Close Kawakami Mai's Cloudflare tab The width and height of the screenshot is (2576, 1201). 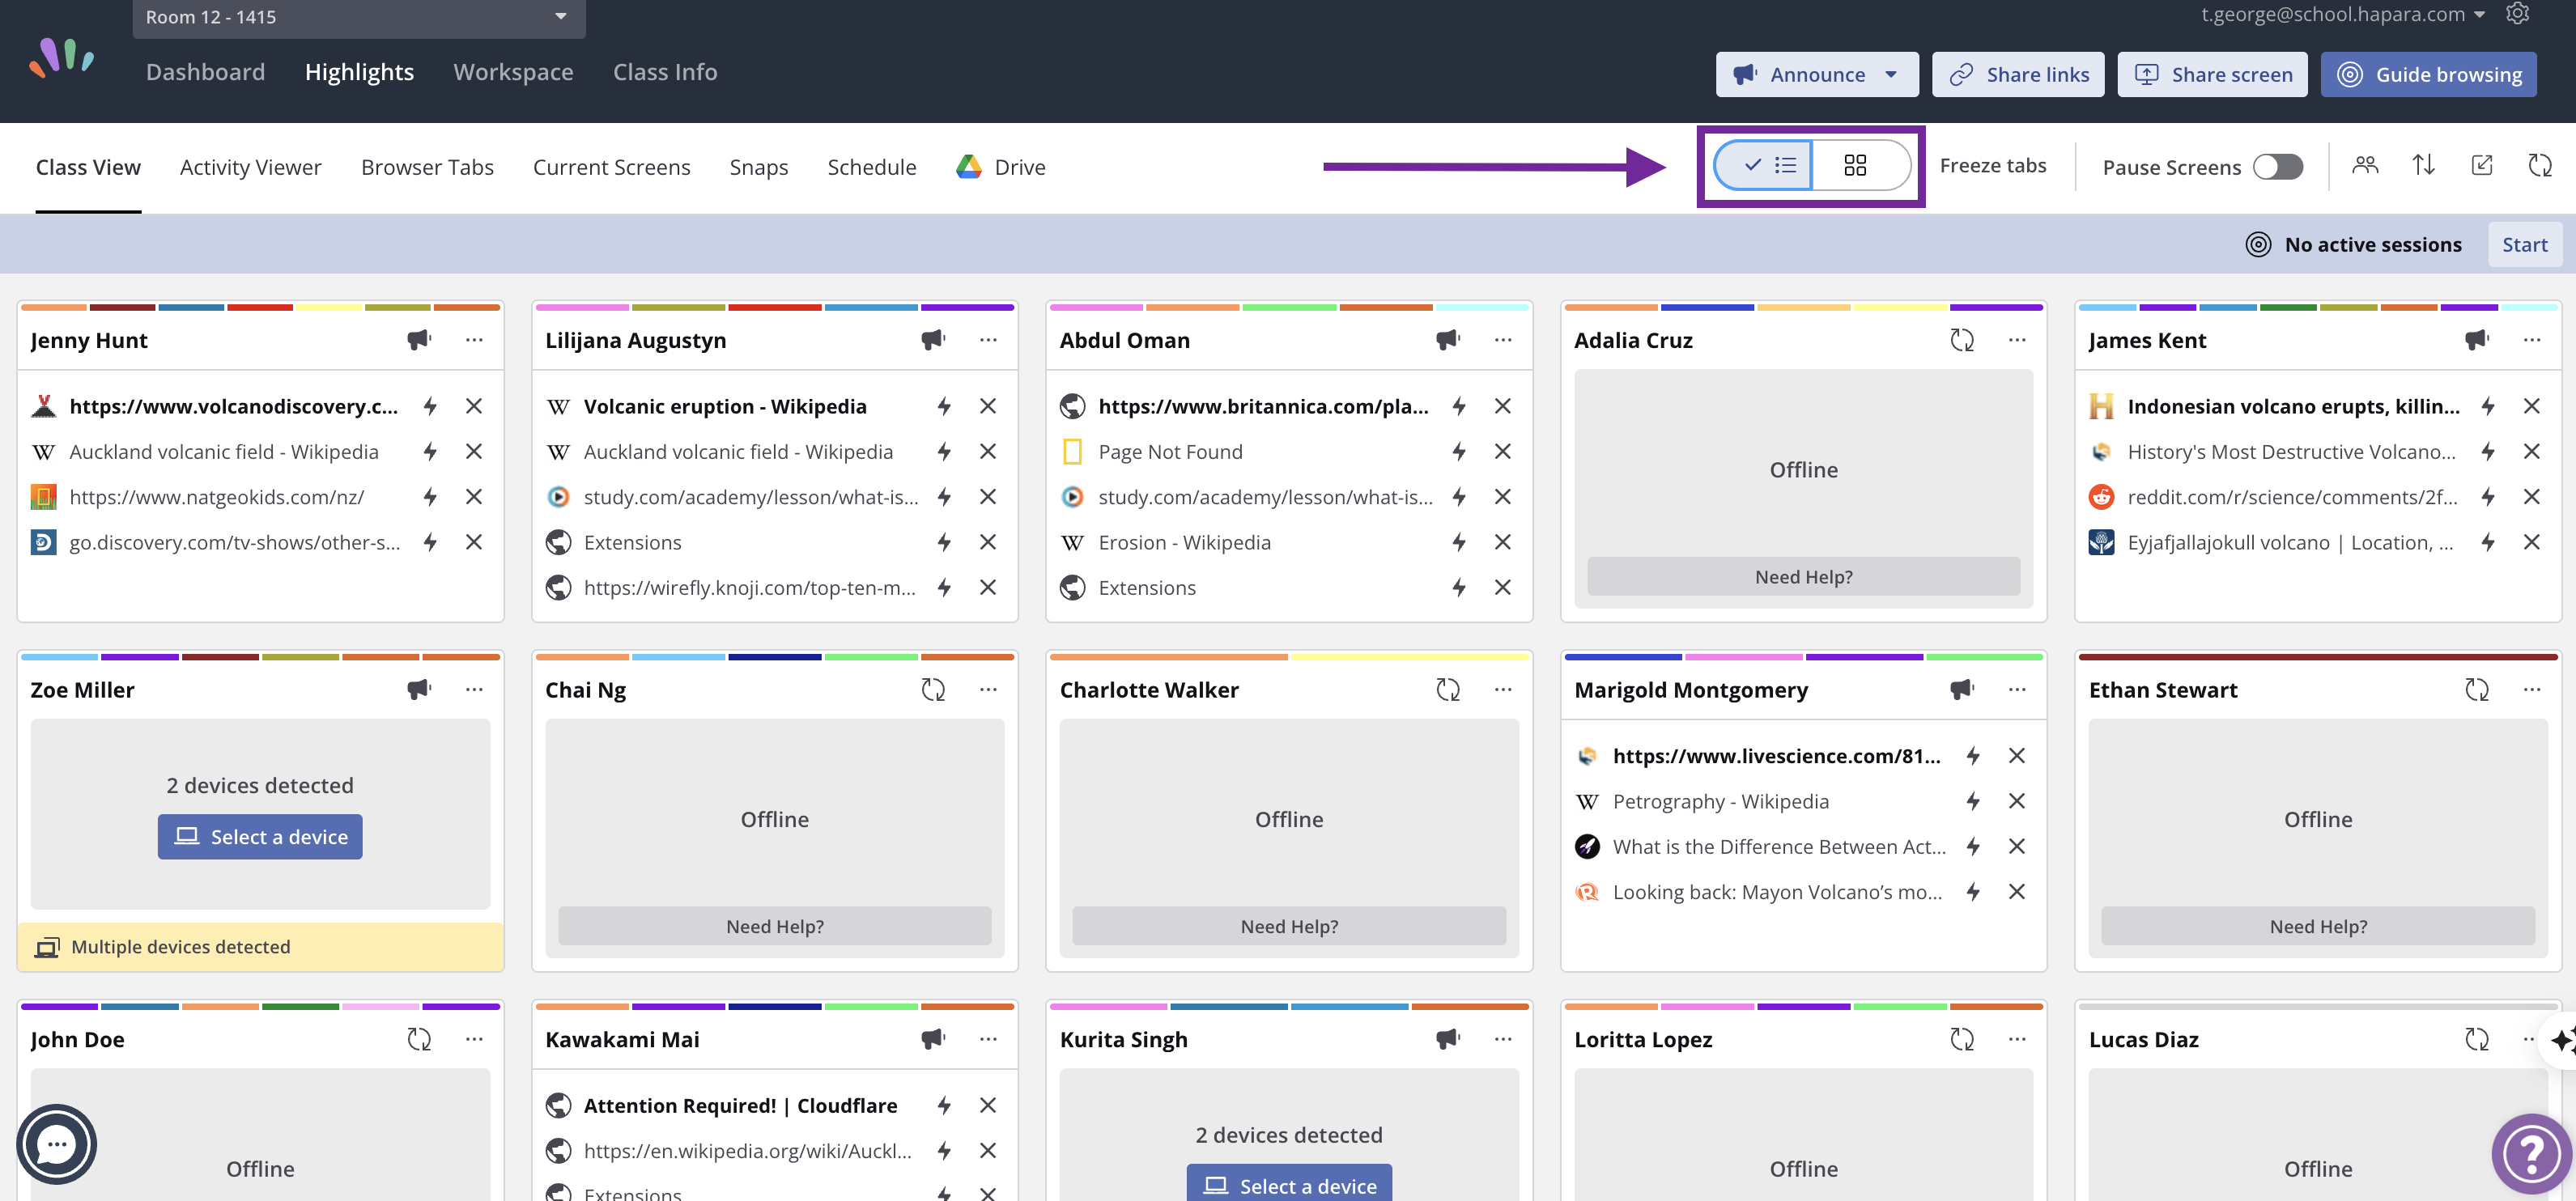point(988,1105)
